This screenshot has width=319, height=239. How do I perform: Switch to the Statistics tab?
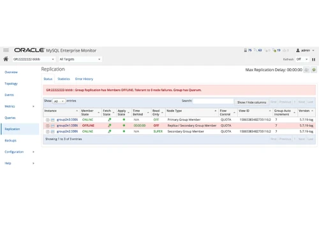pos(64,79)
